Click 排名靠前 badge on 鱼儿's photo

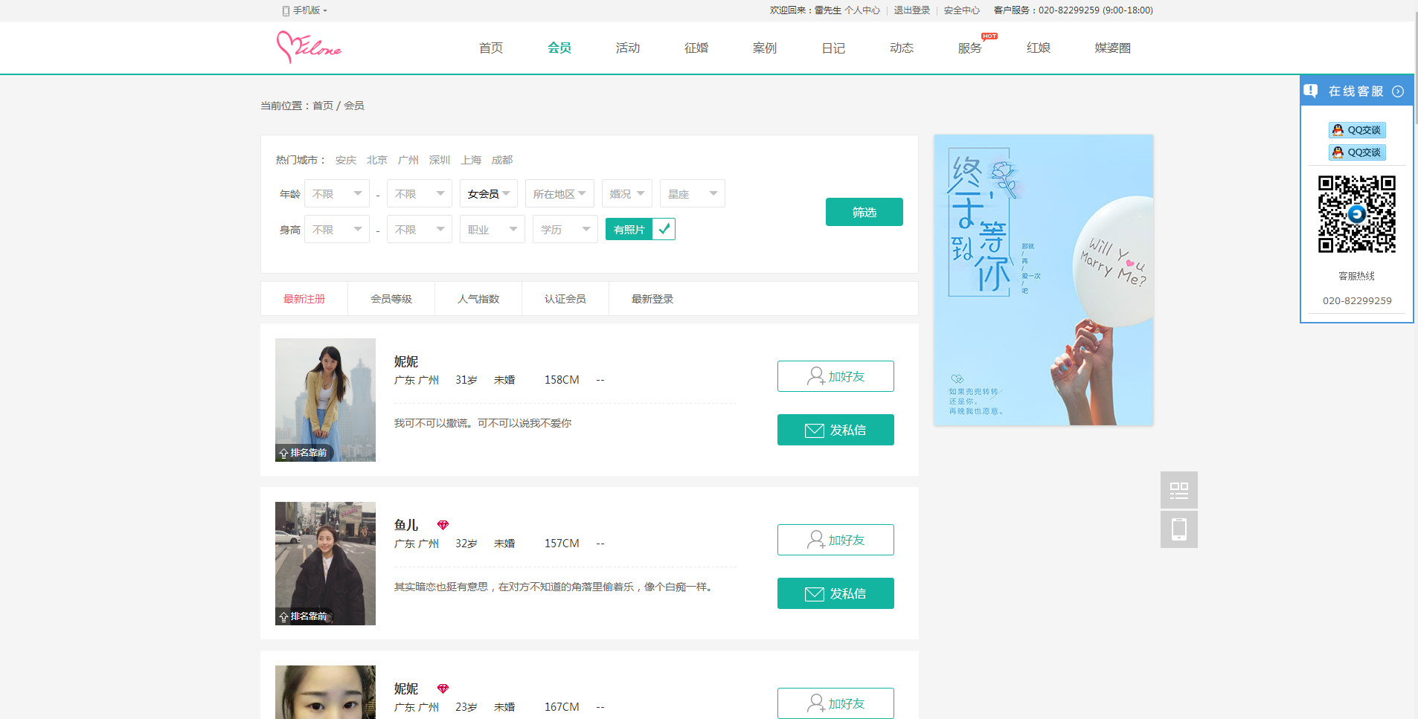click(x=304, y=616)
